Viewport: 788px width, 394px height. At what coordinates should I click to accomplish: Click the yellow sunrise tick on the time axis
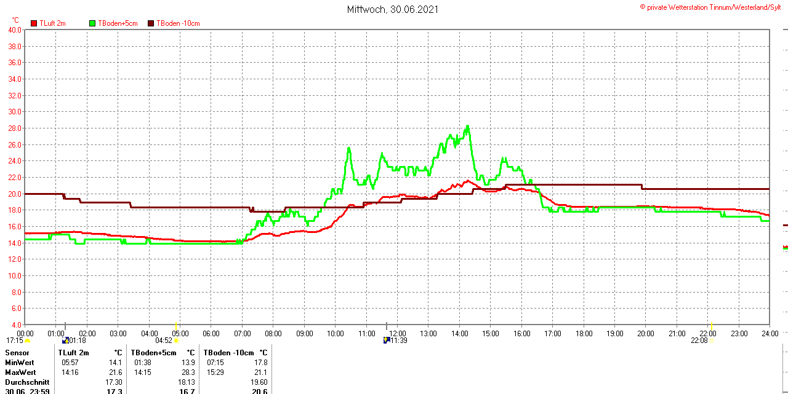click(177, 325)
